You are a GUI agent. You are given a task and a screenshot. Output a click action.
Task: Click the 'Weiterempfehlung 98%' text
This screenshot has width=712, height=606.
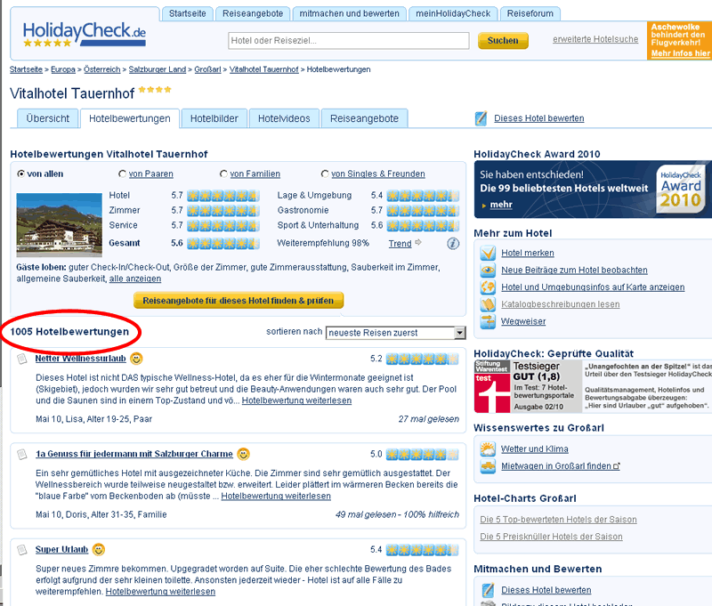(323, 243)
